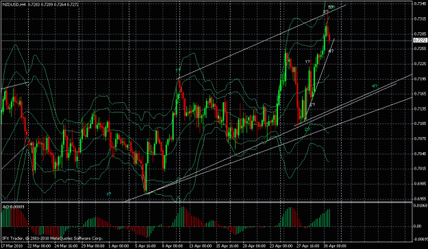Viewport: 428px width, 249px height.
Task: Click the 23 Apr 00:00 time label
Action: [x=281, y=246]
